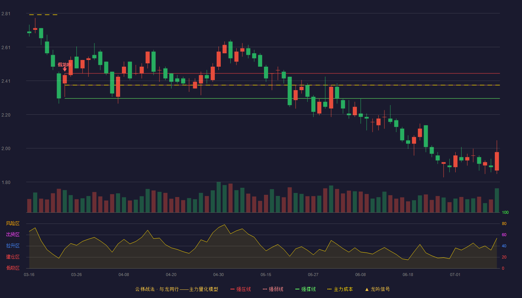Click the 05-15 date axis label

(266, 275)
